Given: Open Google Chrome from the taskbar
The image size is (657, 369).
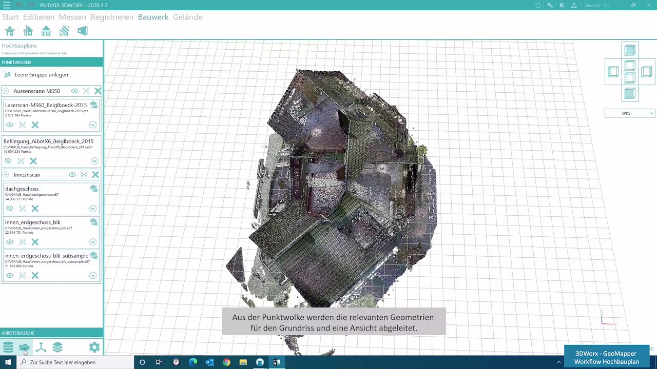Looking at the screenshot, I should (226, 362).
